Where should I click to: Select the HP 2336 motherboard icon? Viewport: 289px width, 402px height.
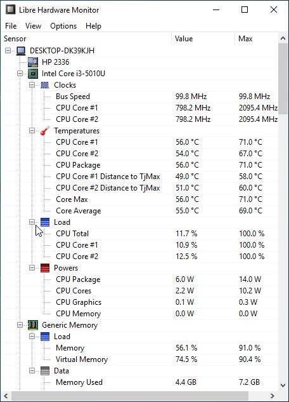point(33,62)
